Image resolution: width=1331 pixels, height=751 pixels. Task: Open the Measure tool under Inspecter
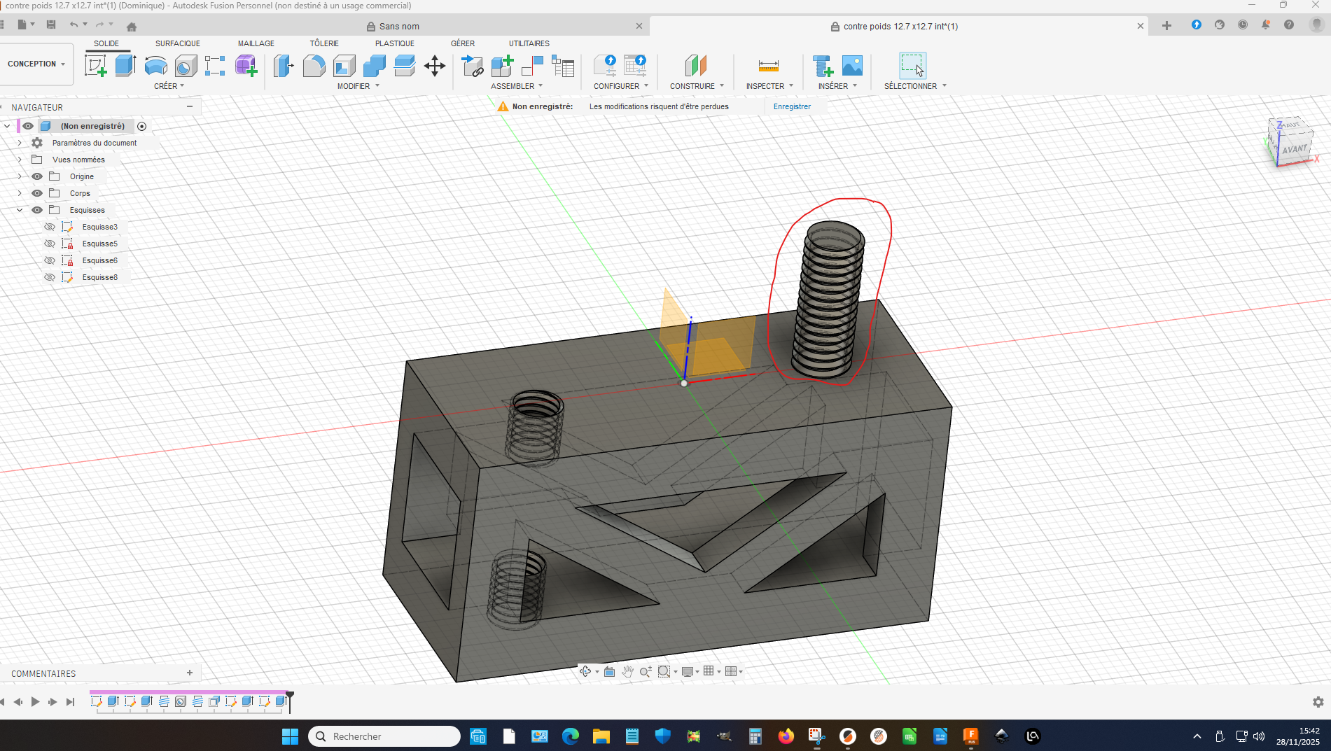click(768, 66)
